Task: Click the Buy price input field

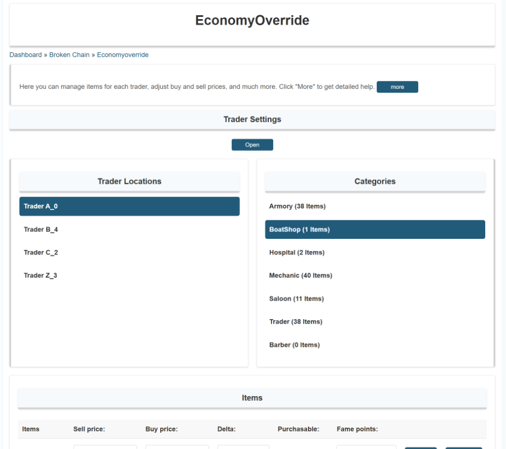Action: [177, 448]
